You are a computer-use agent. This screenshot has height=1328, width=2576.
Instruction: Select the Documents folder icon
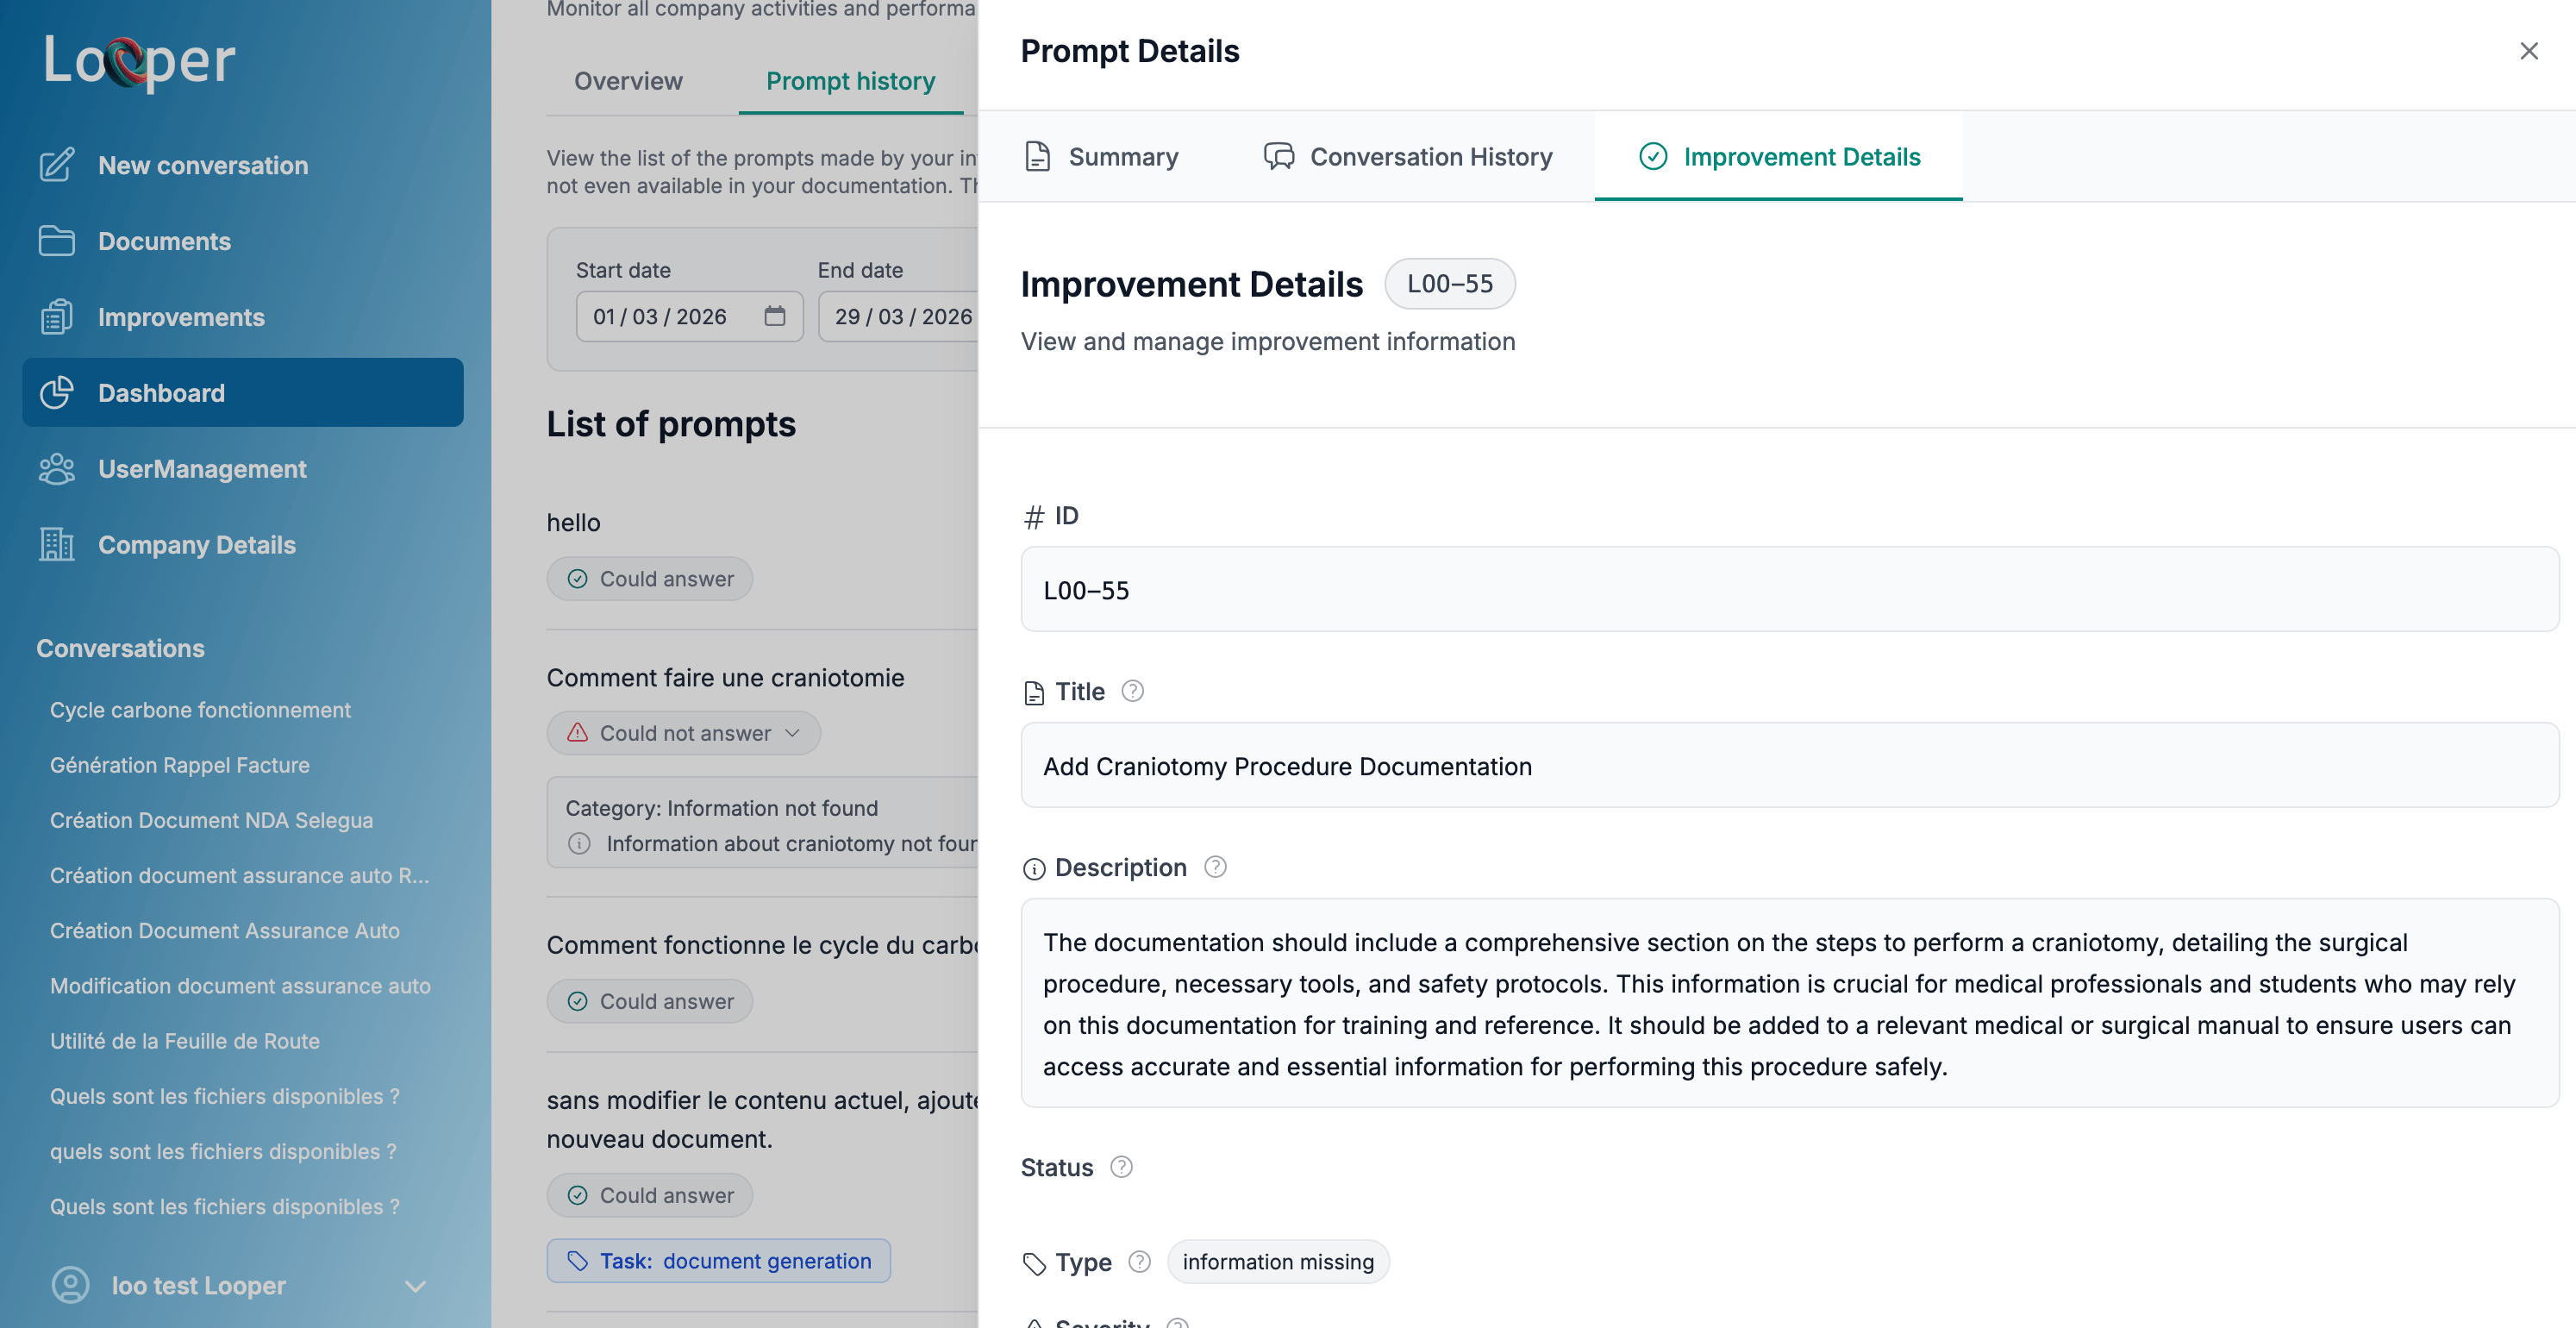(x=57, y=241)
